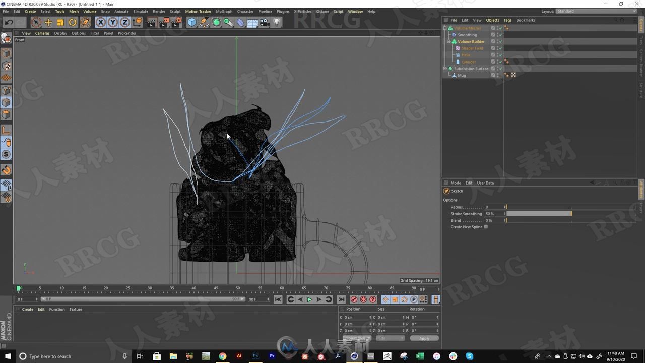Open the Object Manager Tags menu
This screenshot has width=645, height=363.
point(507,20)
